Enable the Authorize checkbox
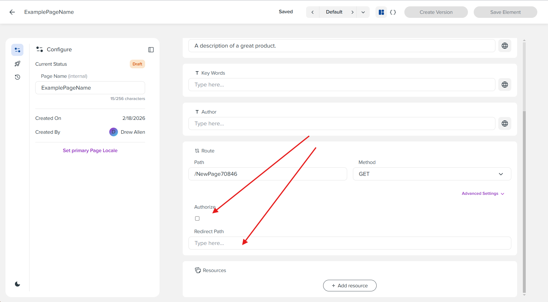Image resolution: width=548 pixels, height=302 pixels. tap(197, 218)
